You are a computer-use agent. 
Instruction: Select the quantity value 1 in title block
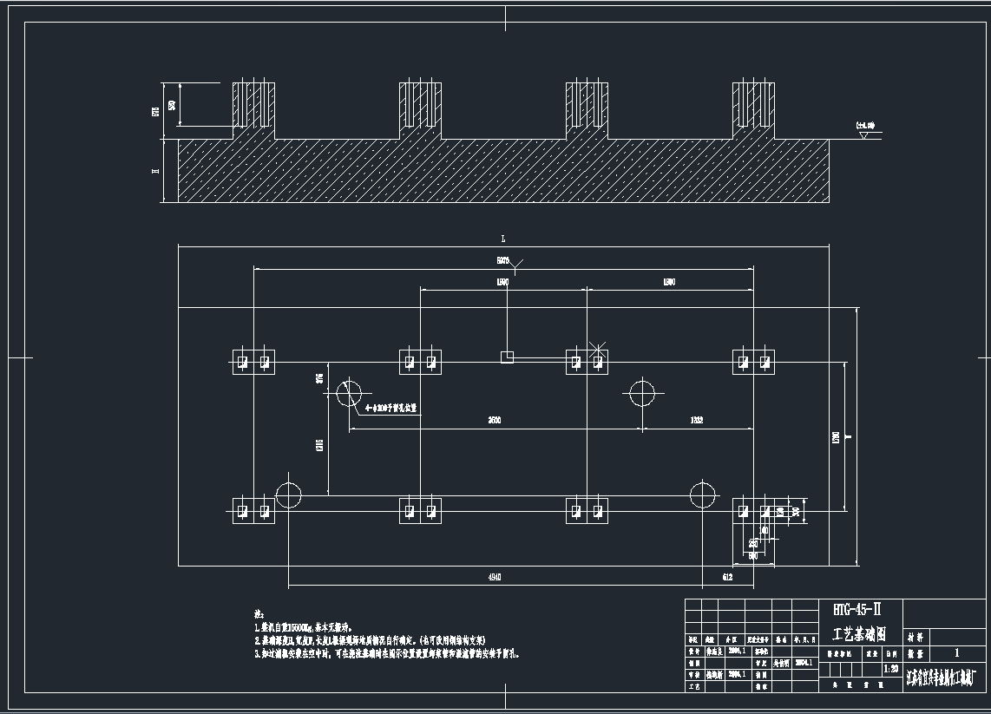coord(956,652)
